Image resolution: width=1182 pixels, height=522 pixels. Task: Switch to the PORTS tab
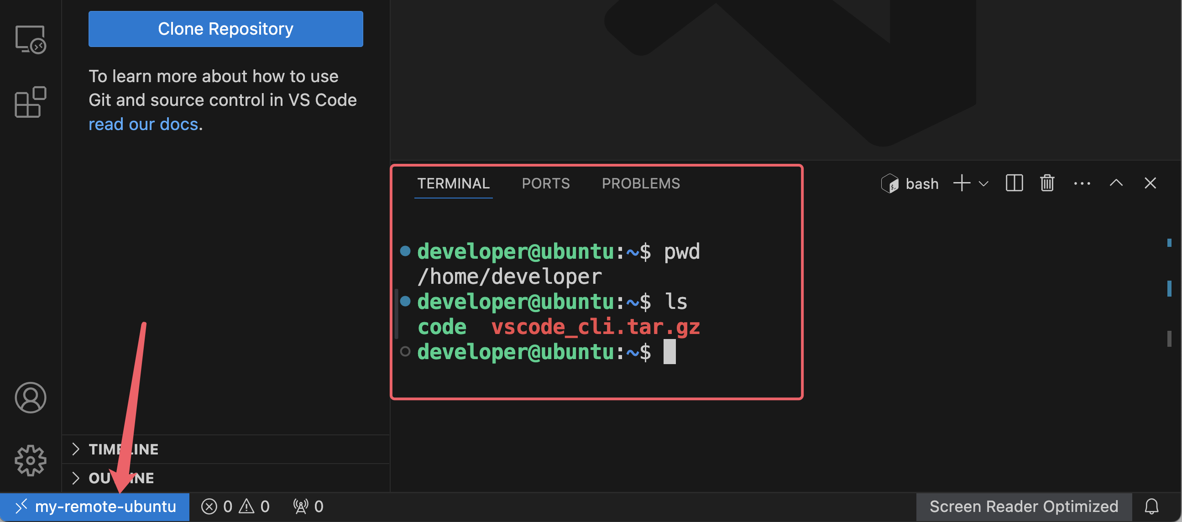click(545, 183)
